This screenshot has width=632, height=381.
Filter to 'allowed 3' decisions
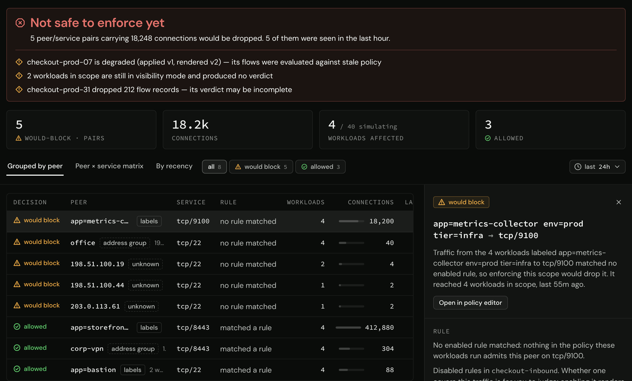tap(320, 167)
